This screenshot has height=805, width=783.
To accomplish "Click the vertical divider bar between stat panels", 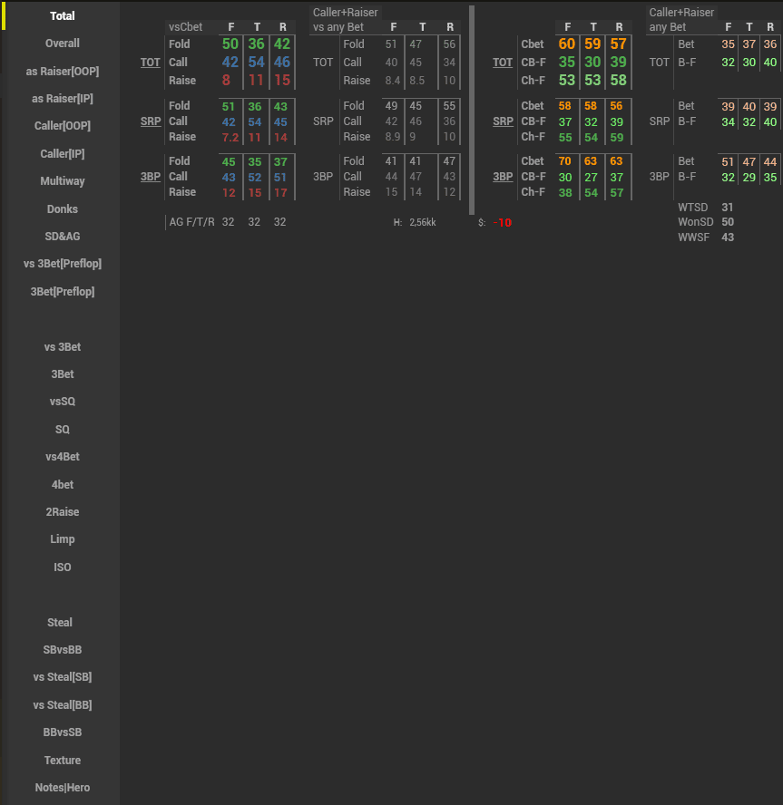I will pos(472,109).
